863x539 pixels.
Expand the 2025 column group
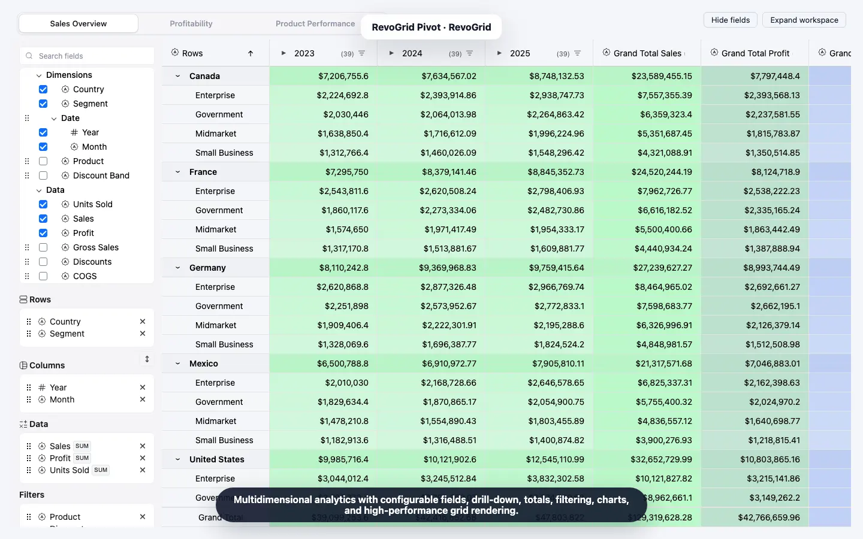point(499,53)
